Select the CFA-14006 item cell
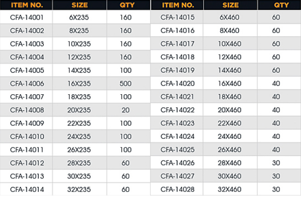This screenshot has height=202, width=301. tap(27, 83)
